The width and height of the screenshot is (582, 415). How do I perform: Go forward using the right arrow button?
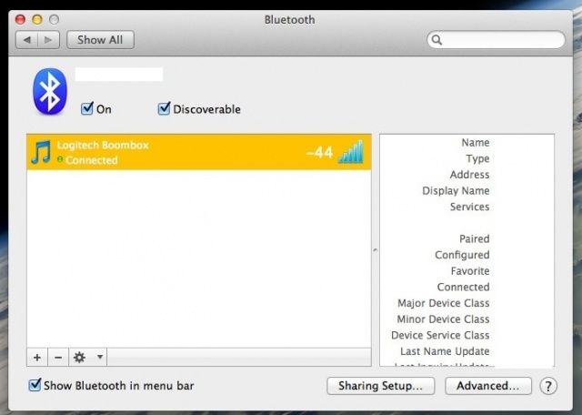(x=49, y=40)
